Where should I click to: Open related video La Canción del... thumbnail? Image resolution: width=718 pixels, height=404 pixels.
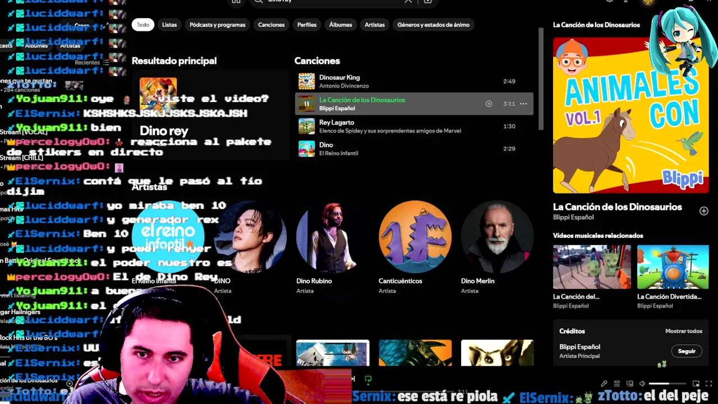coord(592,267)
